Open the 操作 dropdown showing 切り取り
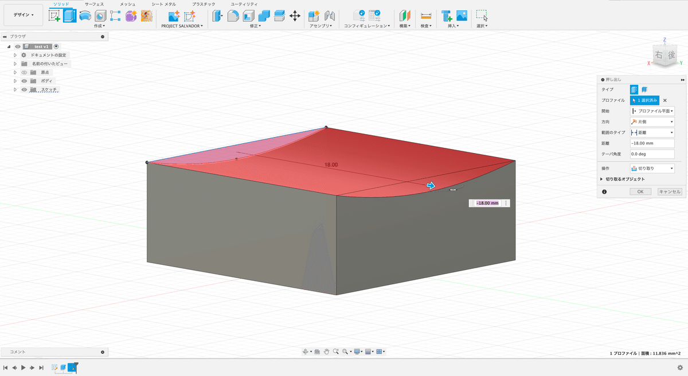 (x=652, y=169)
